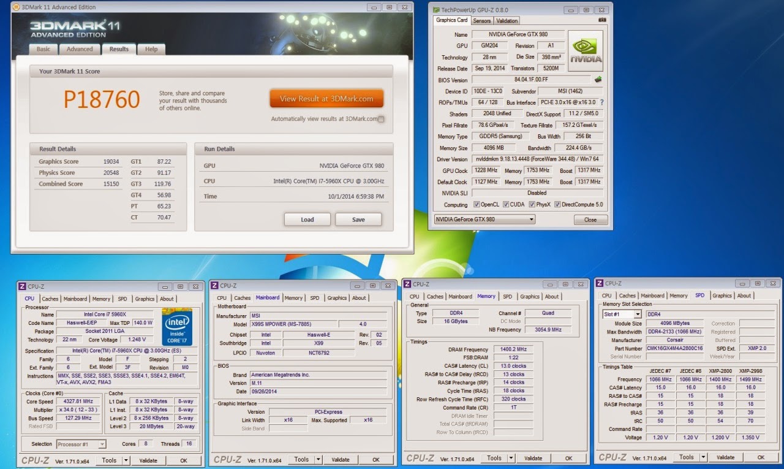Select the Graphics Card tab in GPU-Z
This screenshot has width=784, height=469.
[451, 20]
